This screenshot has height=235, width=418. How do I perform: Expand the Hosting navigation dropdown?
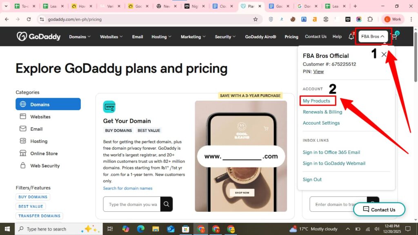coord(161,37)
